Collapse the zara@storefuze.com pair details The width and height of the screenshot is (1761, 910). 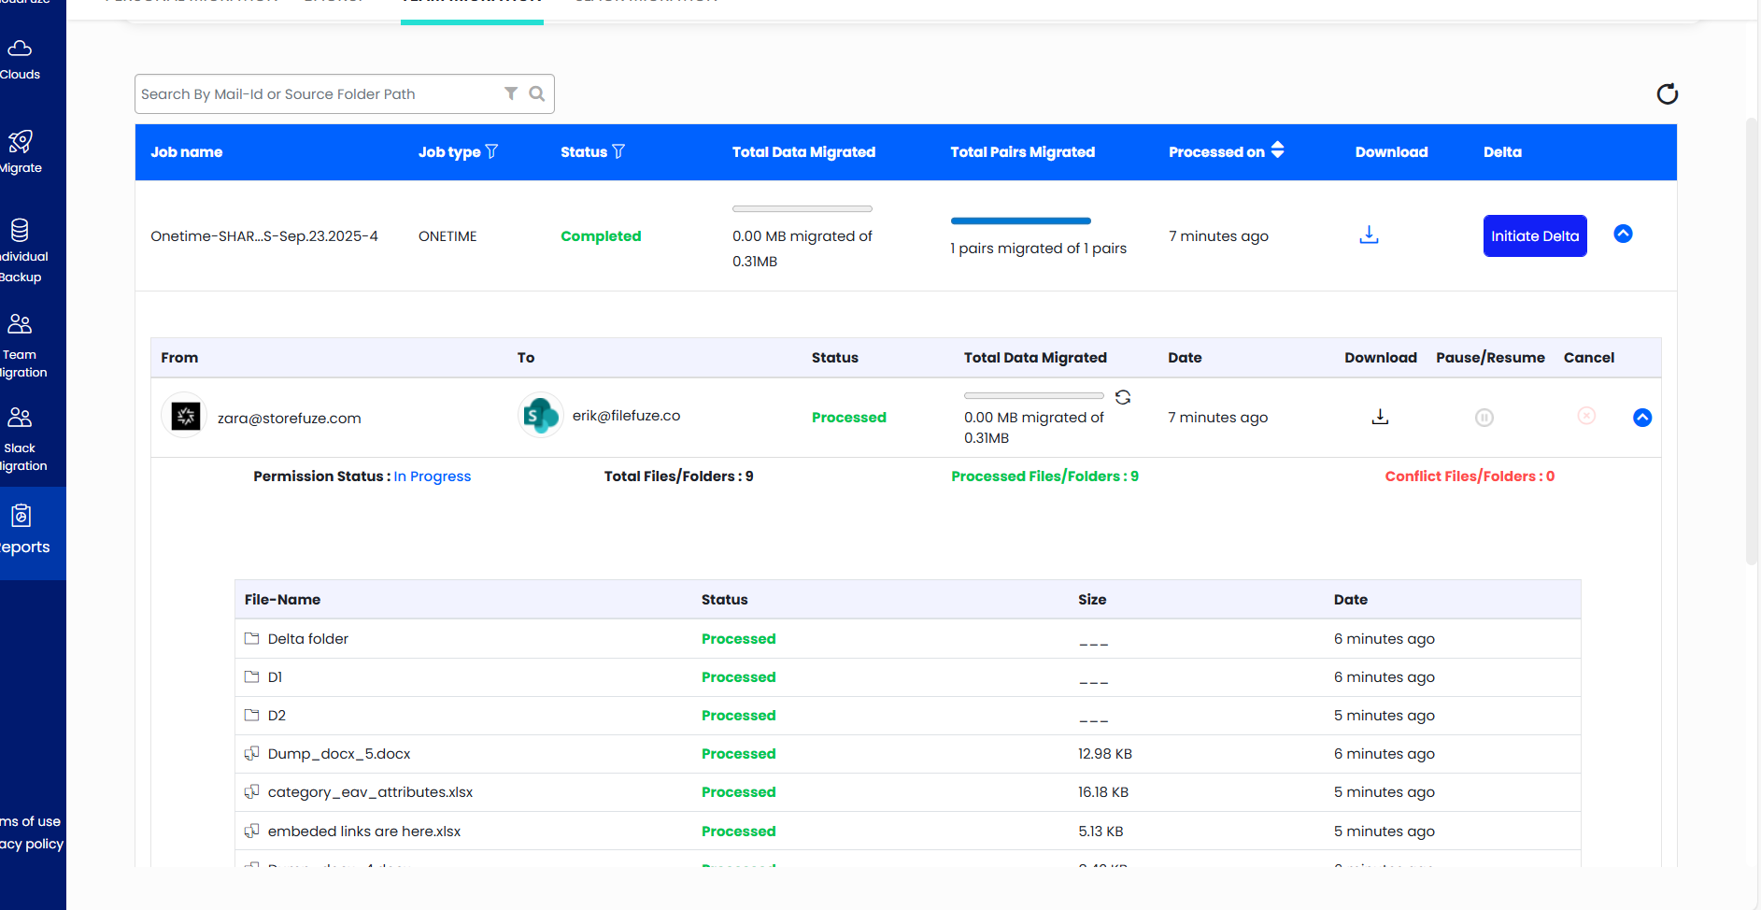coord(1642,418)
